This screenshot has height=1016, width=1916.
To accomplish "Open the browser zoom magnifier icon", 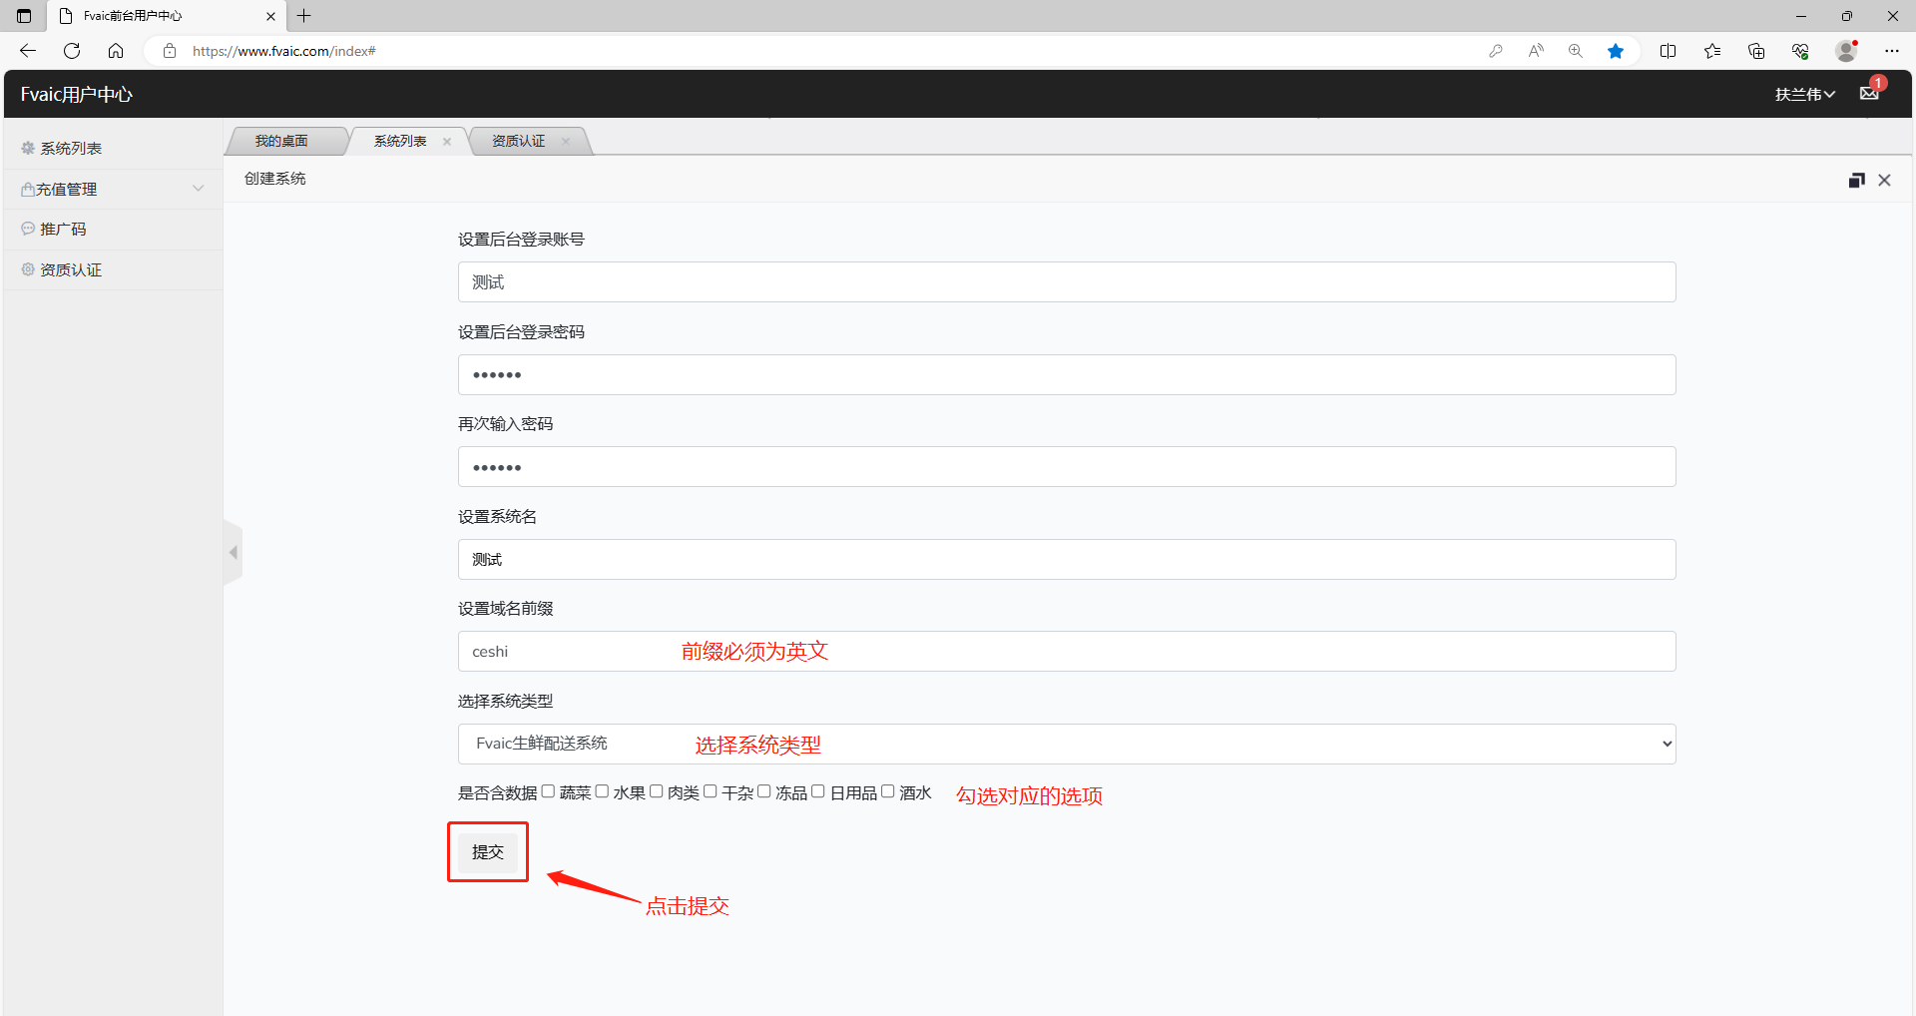I will coord(1575,51).
